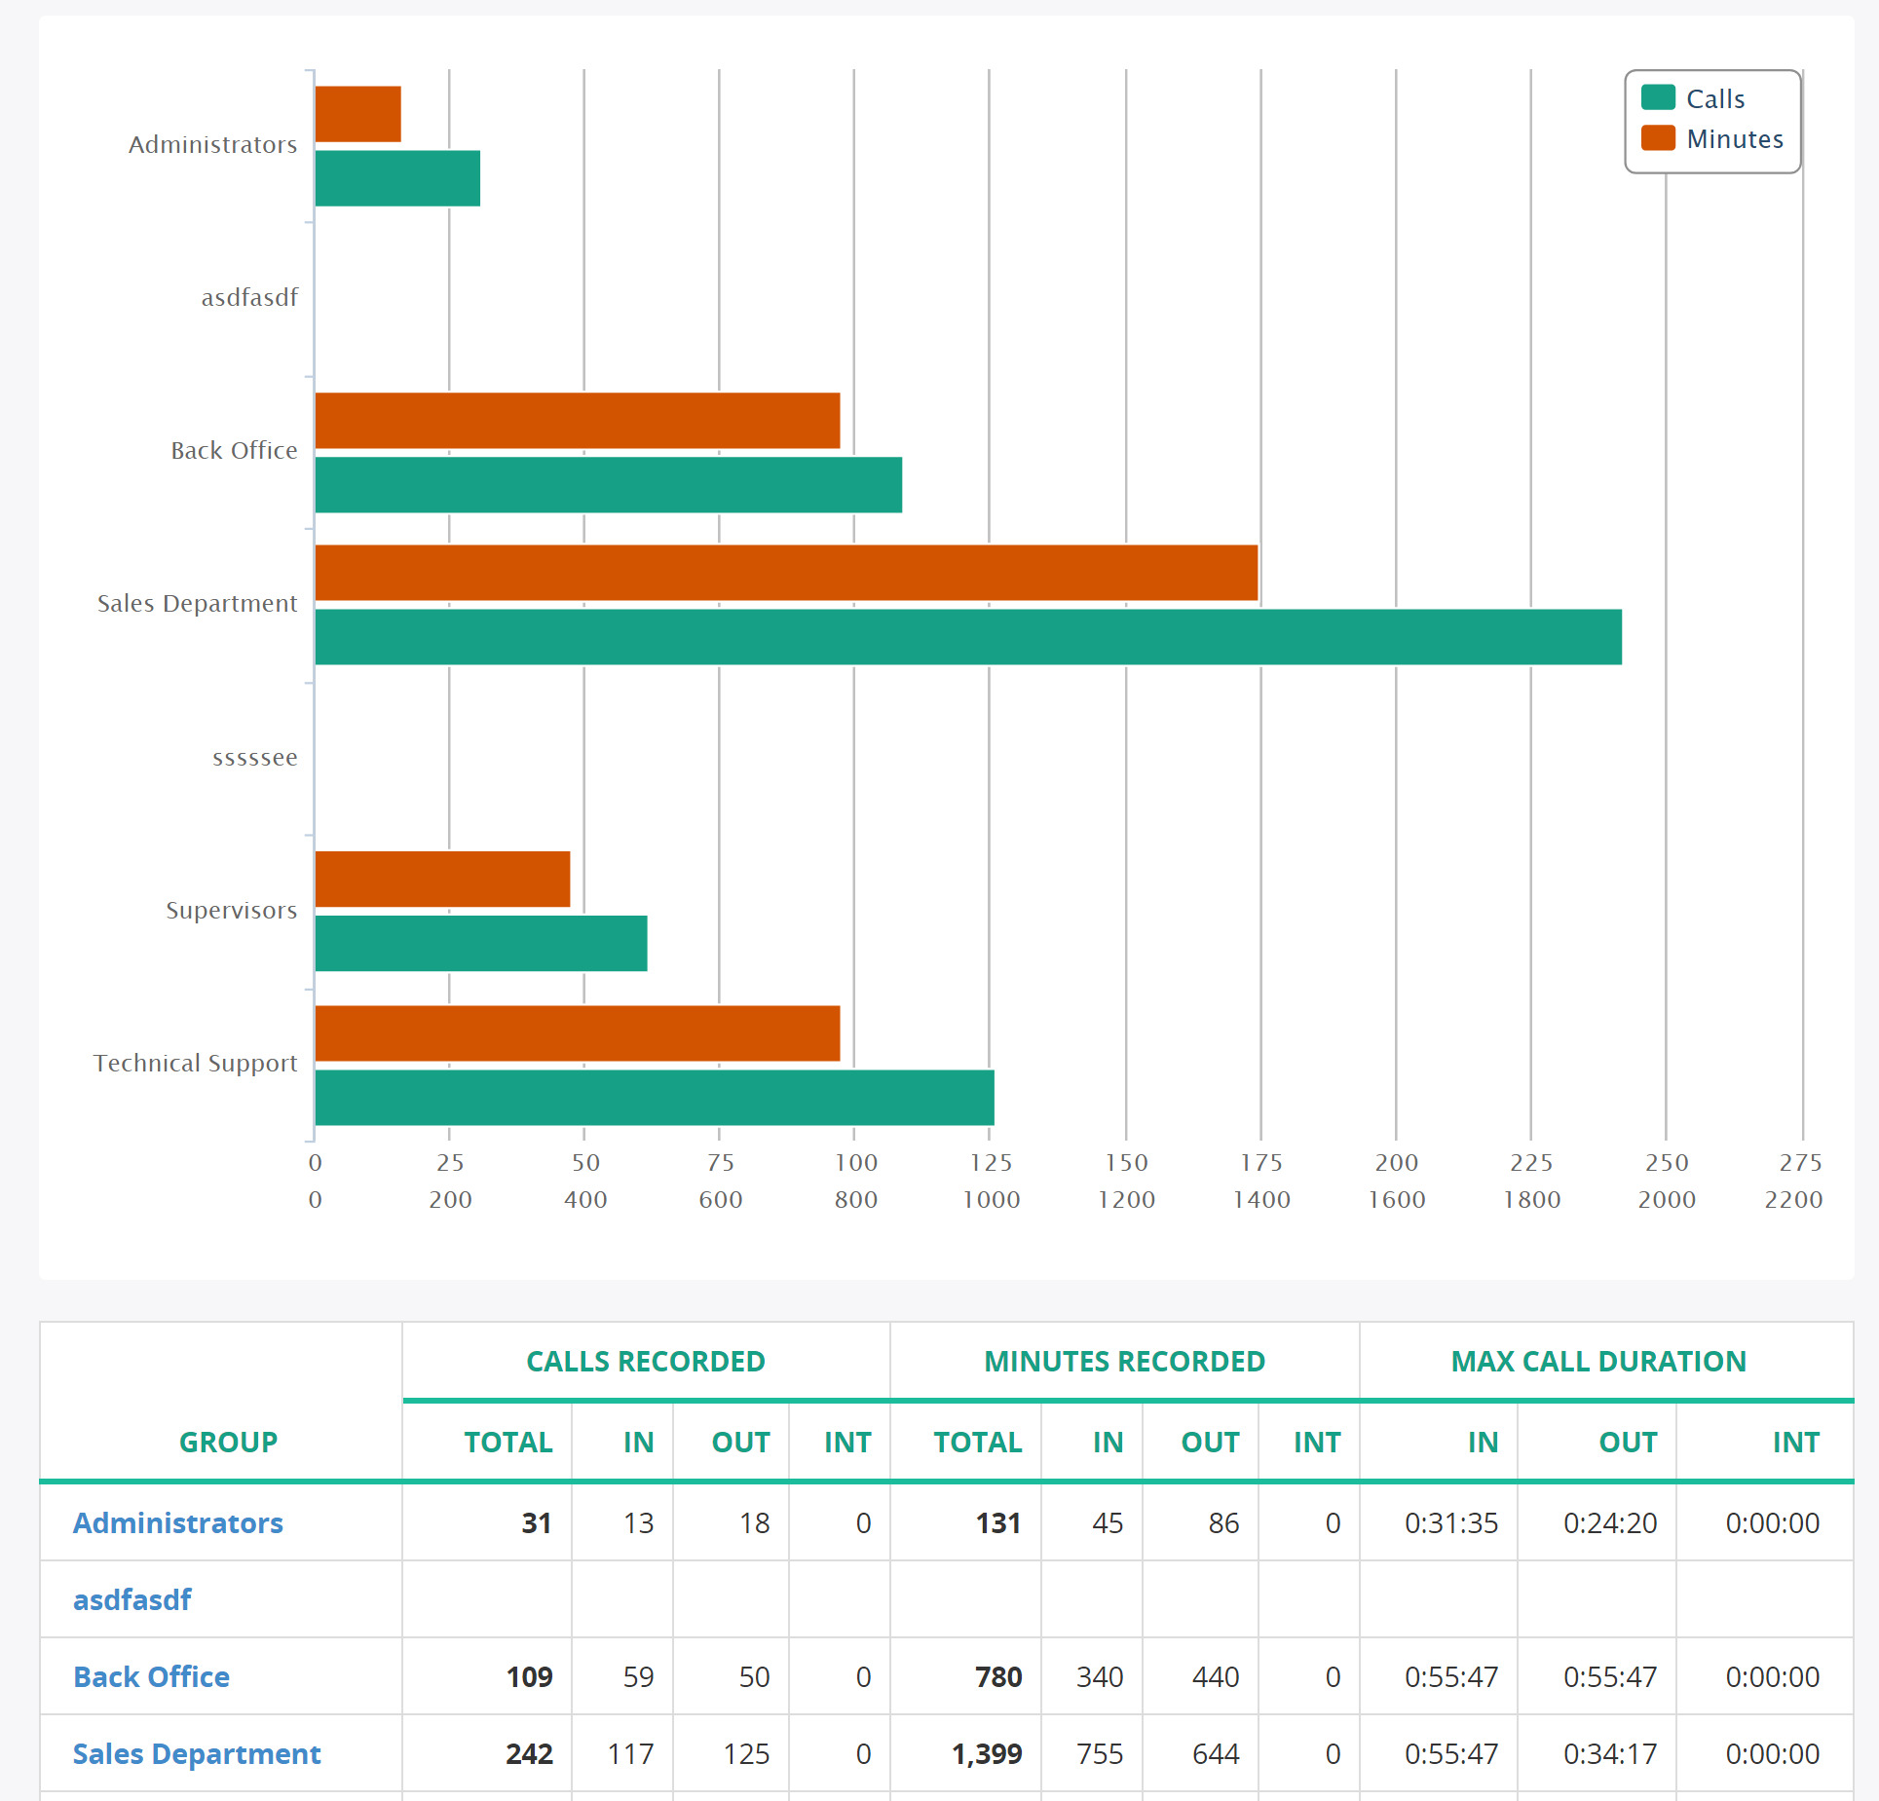This screenshot has height=1801, width=1879.
Task: Open the asdfasdf group link
Action: [132, 1599]
